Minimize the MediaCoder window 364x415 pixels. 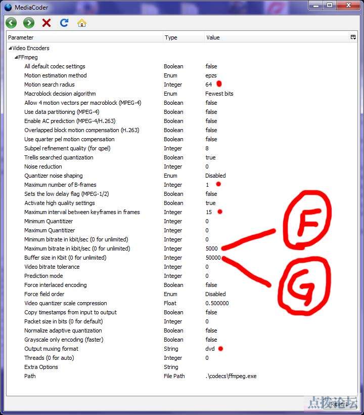[x=316, y=5]
